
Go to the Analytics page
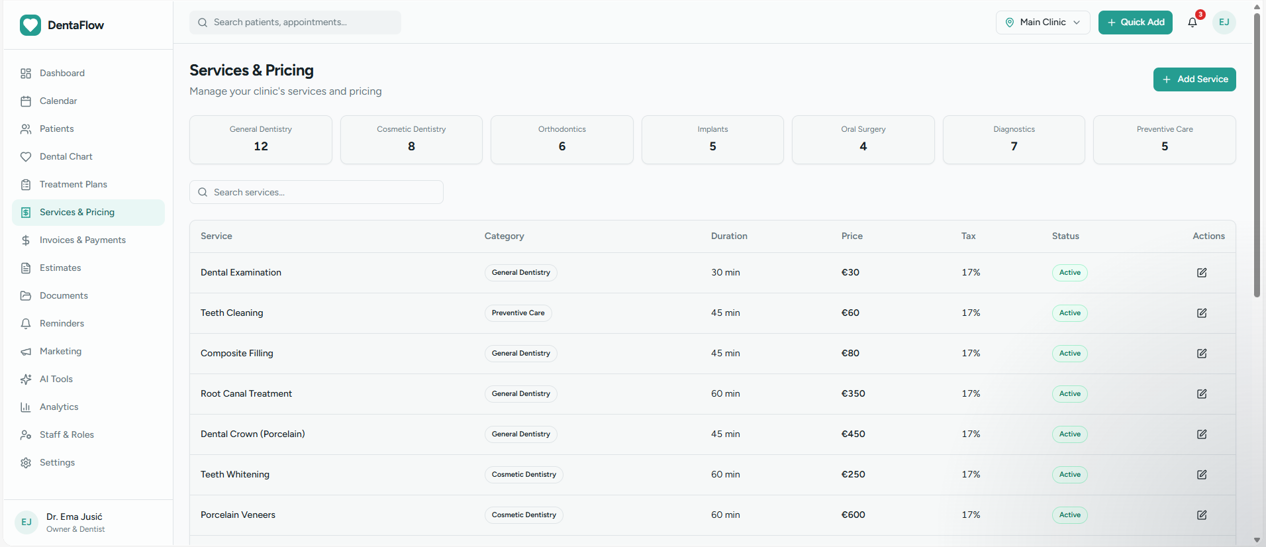click(x=88, y=407)
